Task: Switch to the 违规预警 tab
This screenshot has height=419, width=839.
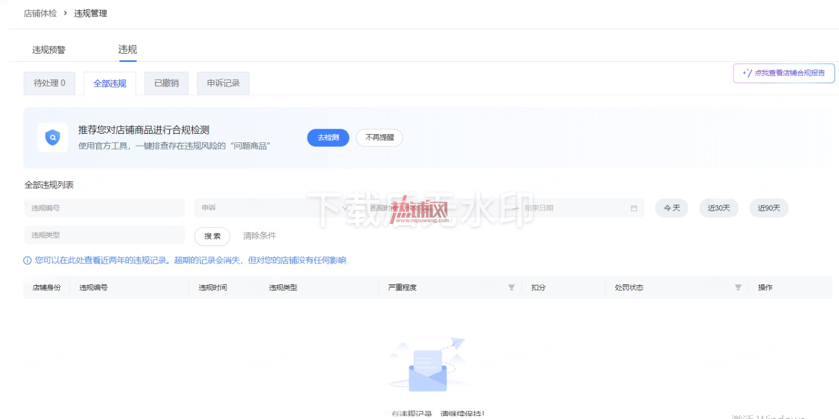Action: point(49,50)
